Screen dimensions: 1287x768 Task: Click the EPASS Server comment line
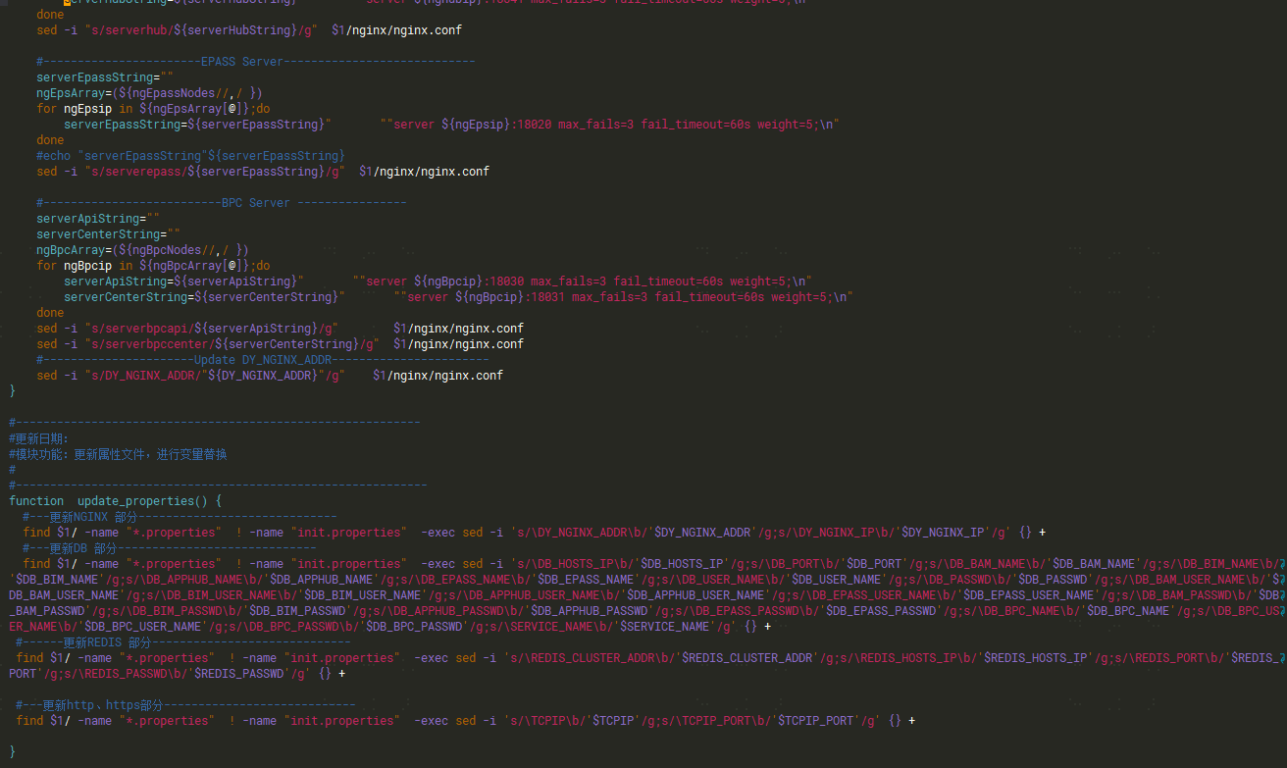[x=255, y=62]
